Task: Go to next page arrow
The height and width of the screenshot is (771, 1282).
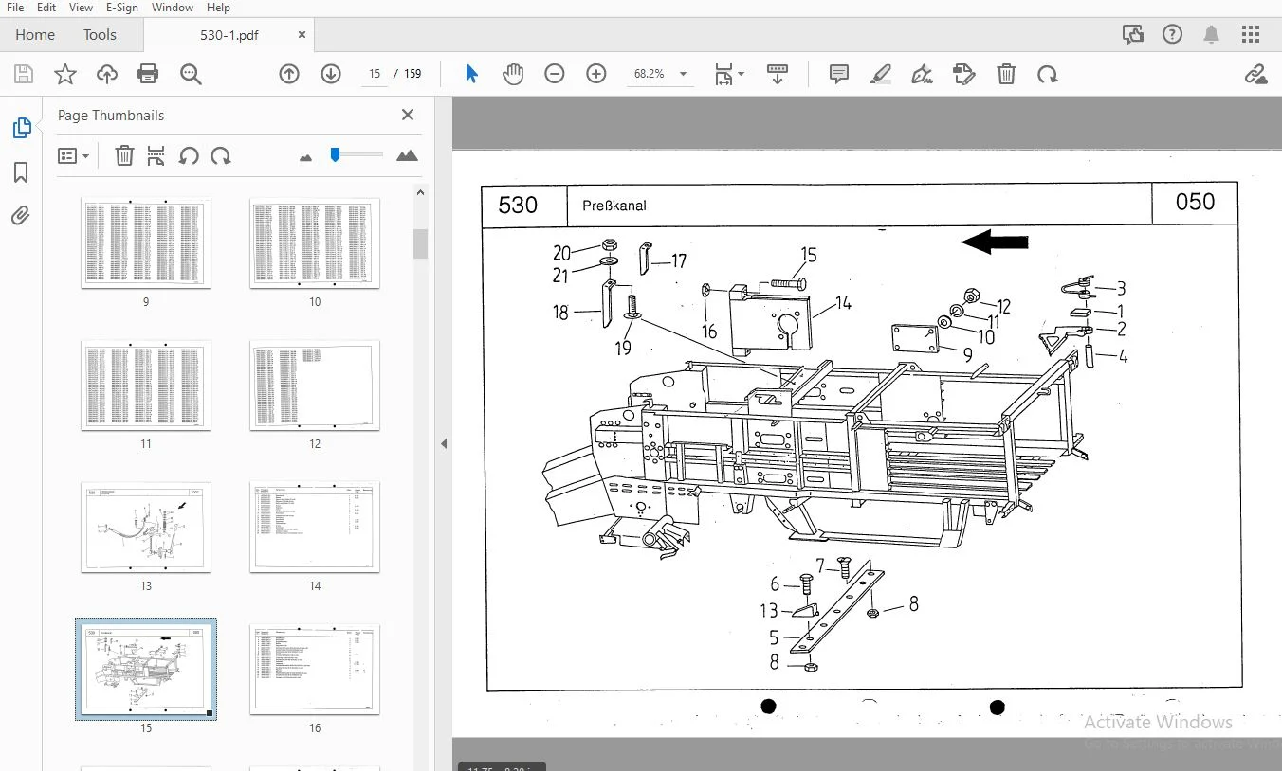Action: (331, 74)
